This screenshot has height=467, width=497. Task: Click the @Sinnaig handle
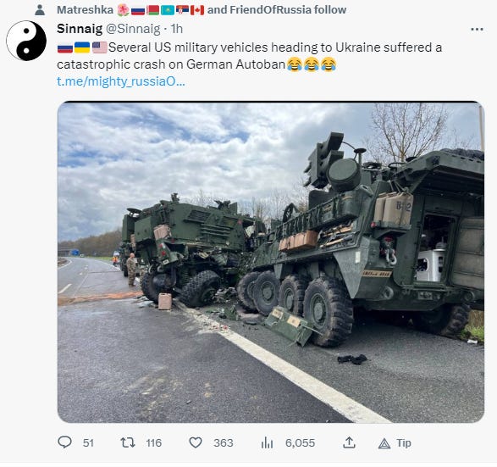point(133,29)
